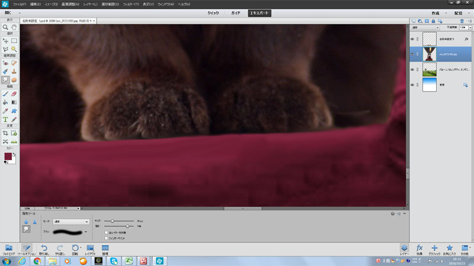Select the Custom Shape tool
474x266 pixels.
pyautogui.click(x=14, y=111)
